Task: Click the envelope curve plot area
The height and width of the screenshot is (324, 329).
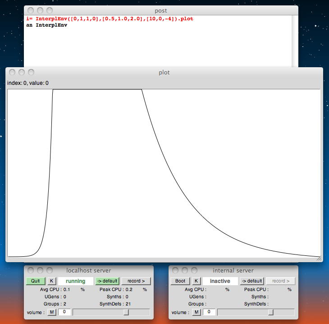Action: [x=164, y=173]
